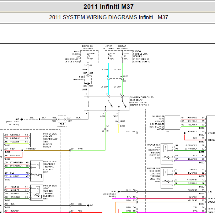Select the 'YEL 56' wire label
Viewport: 215px width, 213px height.
point(130,131)
